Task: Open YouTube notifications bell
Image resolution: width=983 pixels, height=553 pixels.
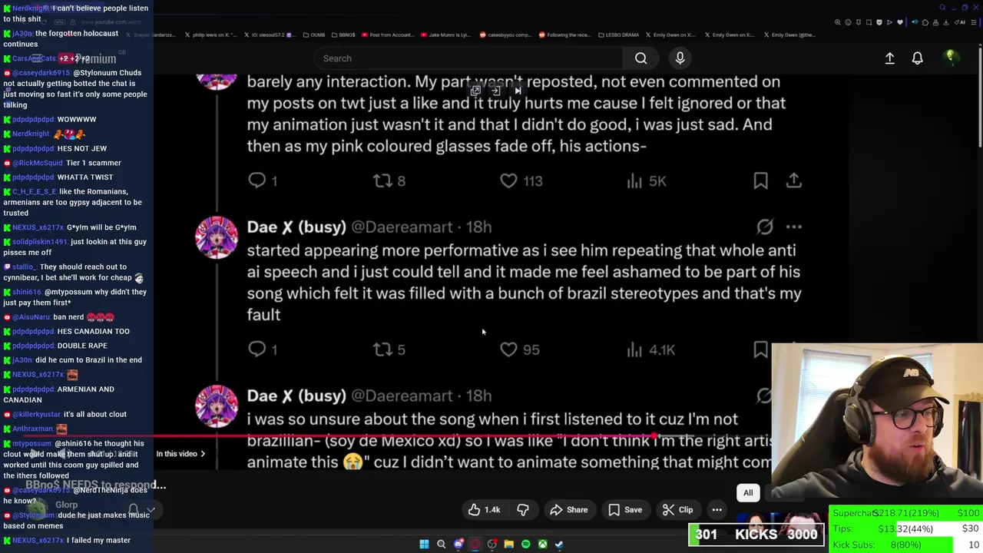Action: pos(917,58)
